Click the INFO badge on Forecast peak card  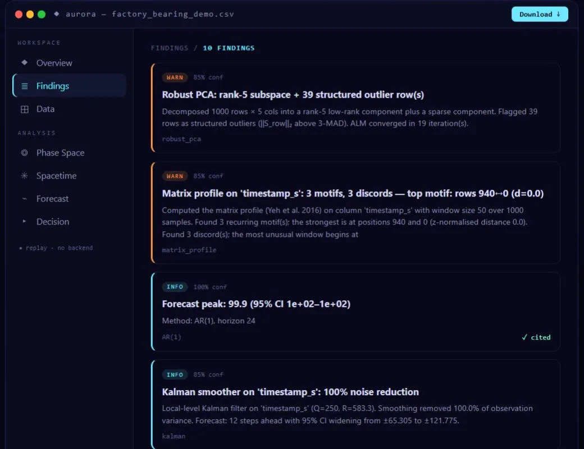(175, 287)
